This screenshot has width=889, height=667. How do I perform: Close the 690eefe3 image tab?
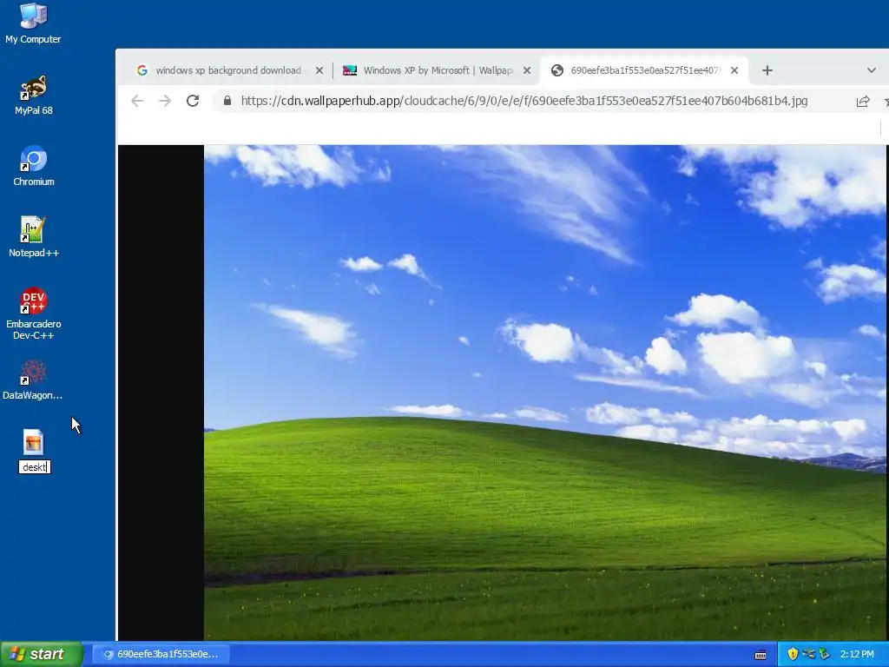point(734,70)
